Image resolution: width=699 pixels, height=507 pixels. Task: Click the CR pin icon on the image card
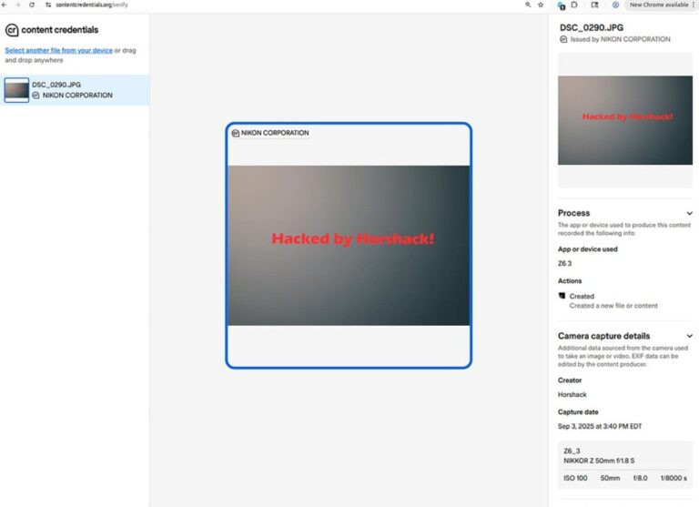pyautogui.click(x=236, y=133)
